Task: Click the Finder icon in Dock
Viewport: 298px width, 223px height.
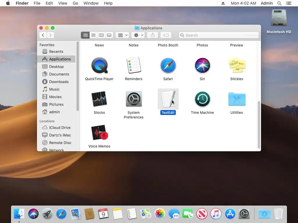Action: pos(19,214)
